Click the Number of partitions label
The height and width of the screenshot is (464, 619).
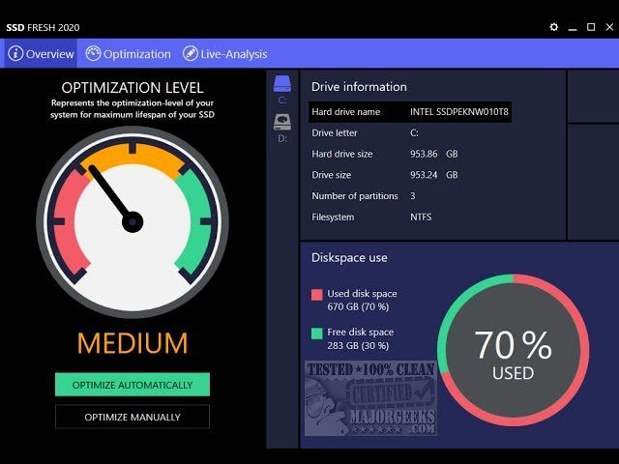click(x=355, y=196)
